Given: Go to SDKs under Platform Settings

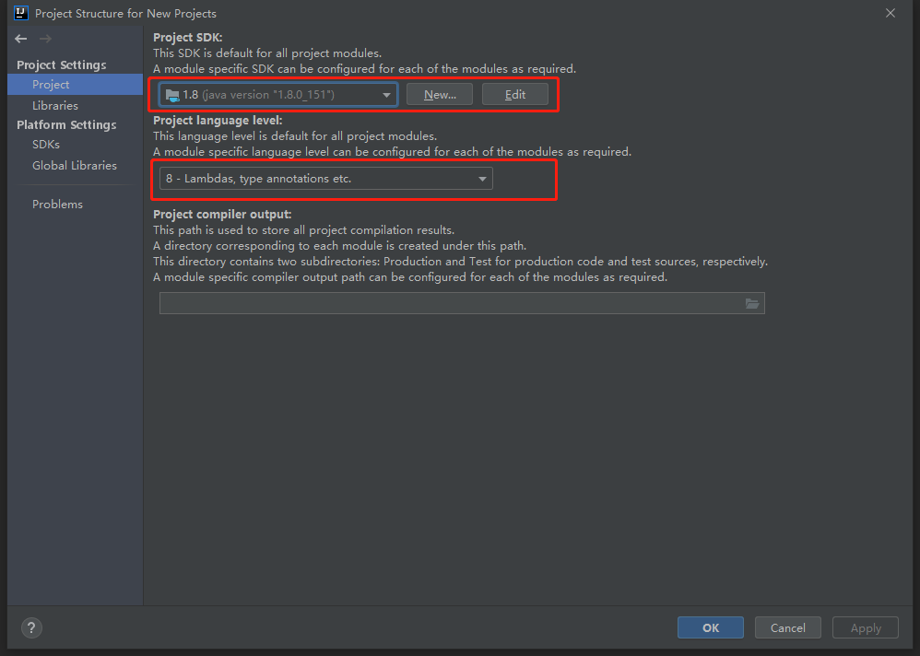Looking at the screenshot, I should [x=46, y=145].
